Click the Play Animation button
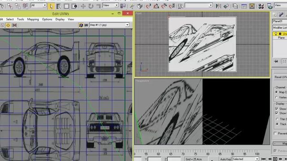Screen dimensions: 287x161 pos(275,159)
